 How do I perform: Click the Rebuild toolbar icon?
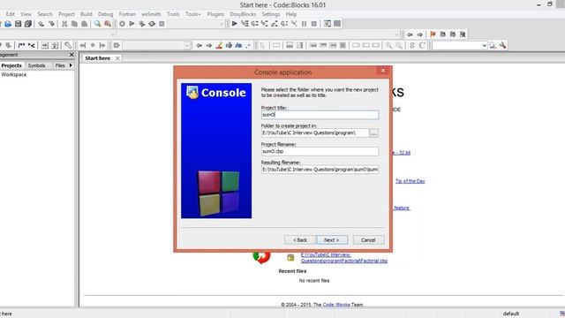coord(152,24)
